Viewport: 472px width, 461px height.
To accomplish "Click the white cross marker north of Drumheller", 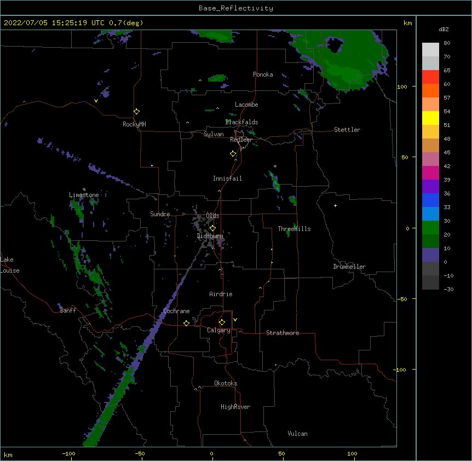I will [x=335, y=205].
